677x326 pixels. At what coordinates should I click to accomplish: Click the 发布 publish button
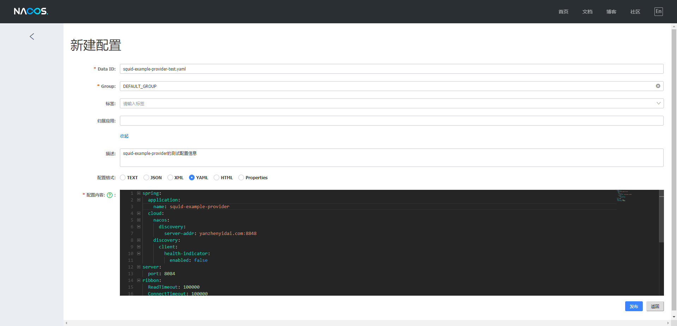point(634,306)
